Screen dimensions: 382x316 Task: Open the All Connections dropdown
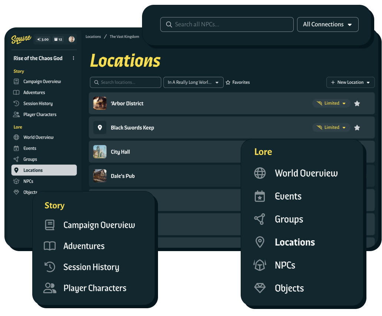[x=327, y=24]
